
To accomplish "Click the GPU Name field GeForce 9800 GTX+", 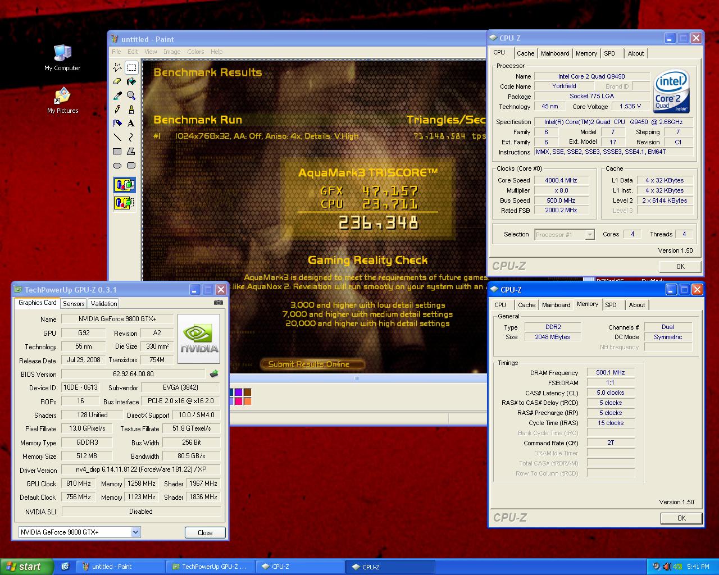I will point(117,319).
